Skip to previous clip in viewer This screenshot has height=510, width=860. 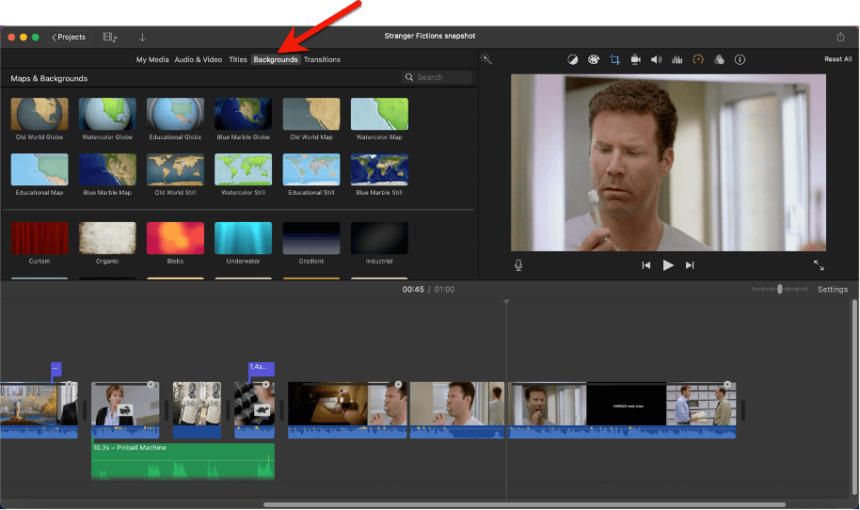click(x=646, y=265)
